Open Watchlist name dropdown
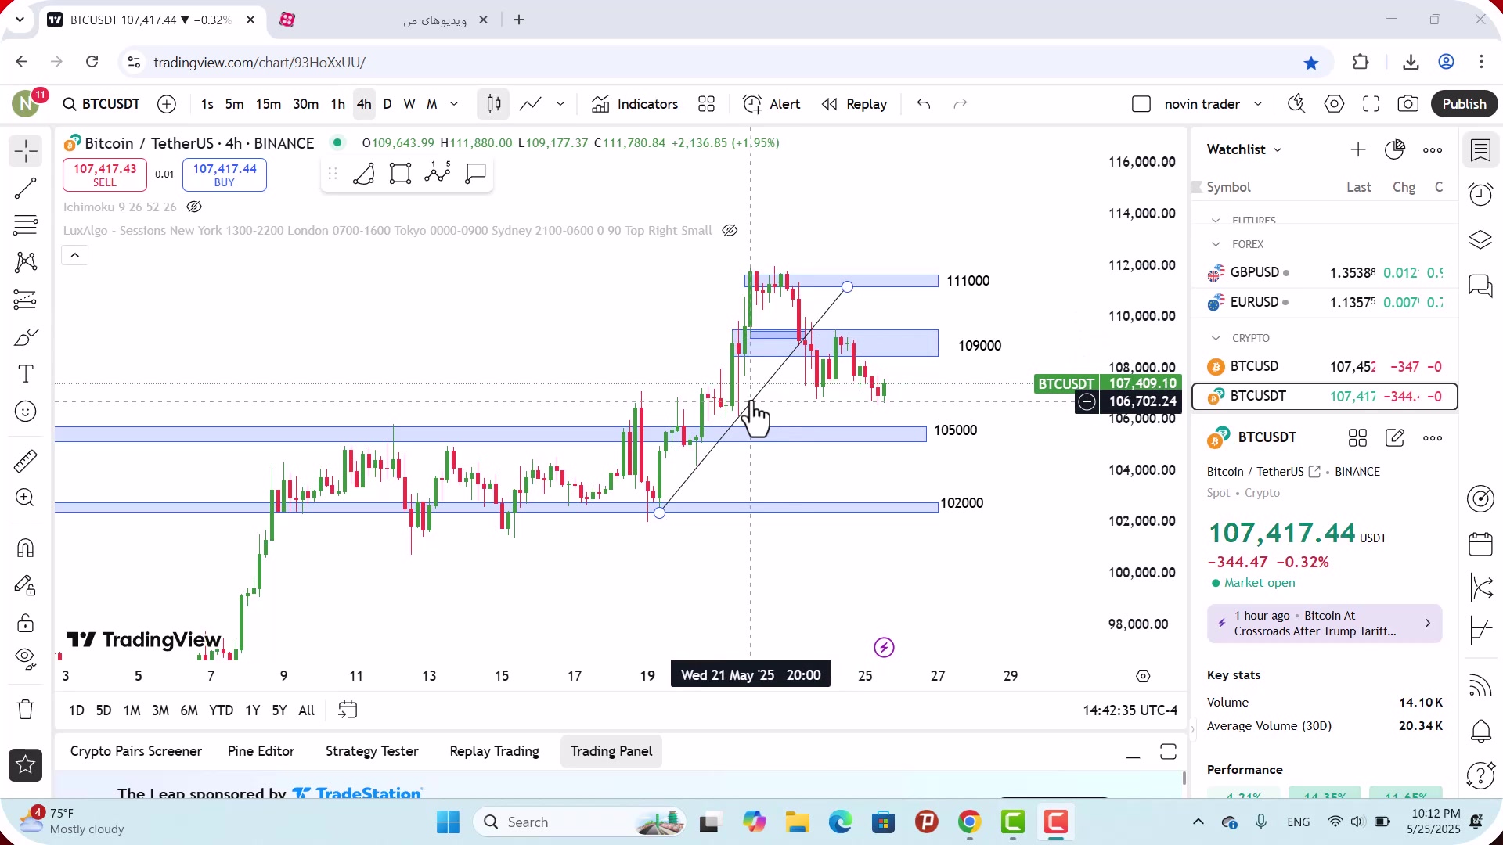1503x845 pixels. [1244, 149]
